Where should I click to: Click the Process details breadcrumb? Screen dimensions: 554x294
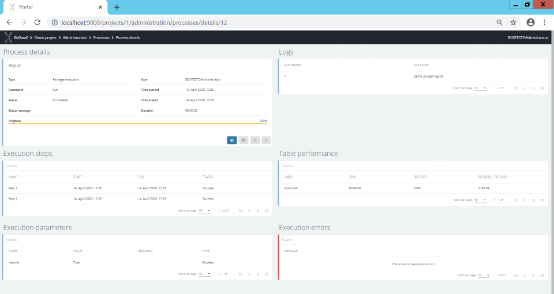(x=128, y=37)
